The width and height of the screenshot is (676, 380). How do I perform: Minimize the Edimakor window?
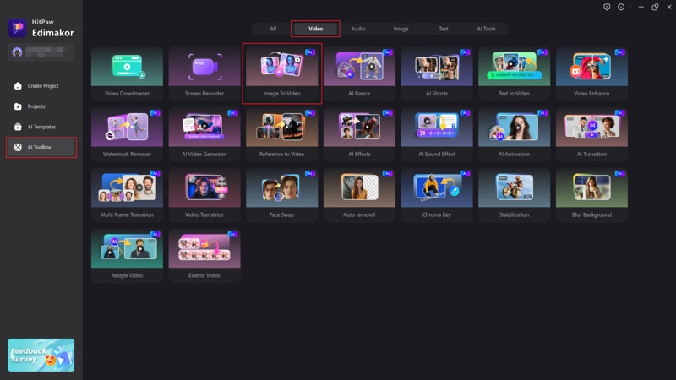coord(641,7)
